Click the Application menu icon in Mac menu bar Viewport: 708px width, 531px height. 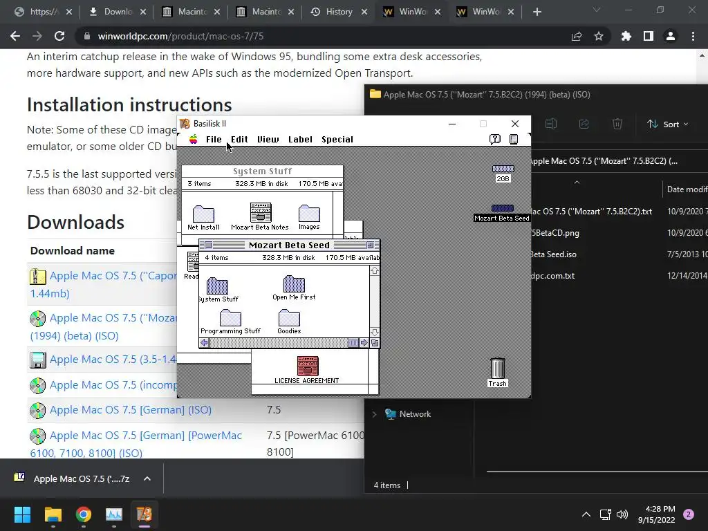tap(514, 139)
